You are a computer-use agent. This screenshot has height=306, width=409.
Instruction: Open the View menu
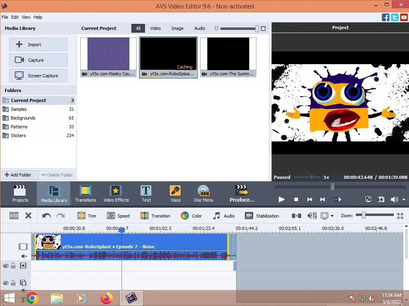pyautogui.click(x=26, y=17)
